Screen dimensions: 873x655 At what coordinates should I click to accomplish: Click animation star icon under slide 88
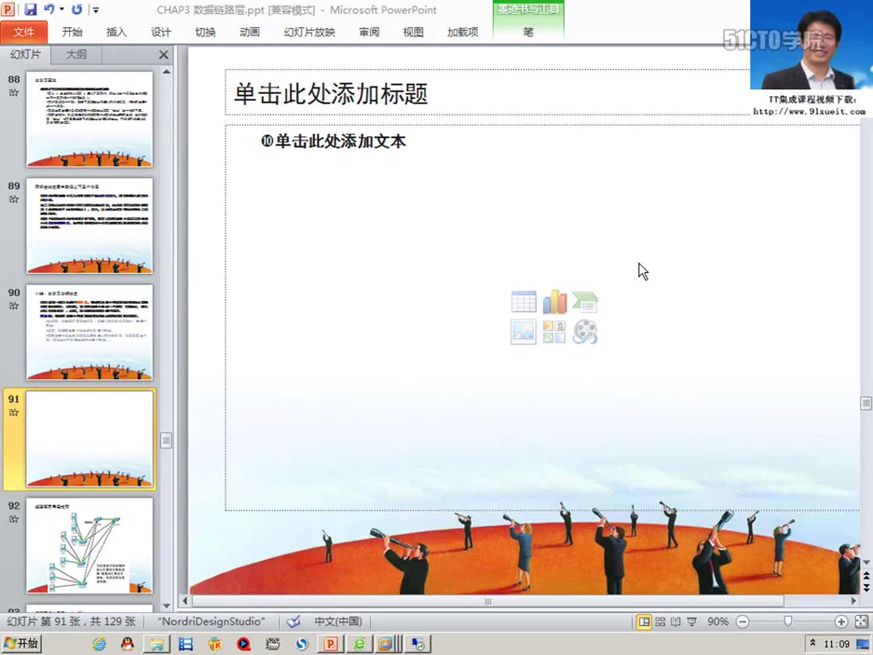[x=14, y=93]
